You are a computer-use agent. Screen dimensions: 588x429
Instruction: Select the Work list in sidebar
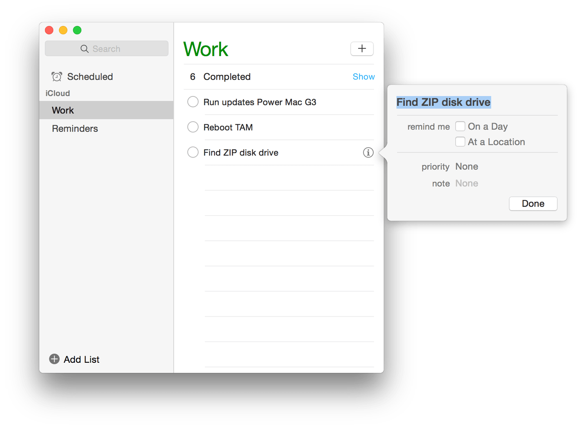(x=63, y=110)
